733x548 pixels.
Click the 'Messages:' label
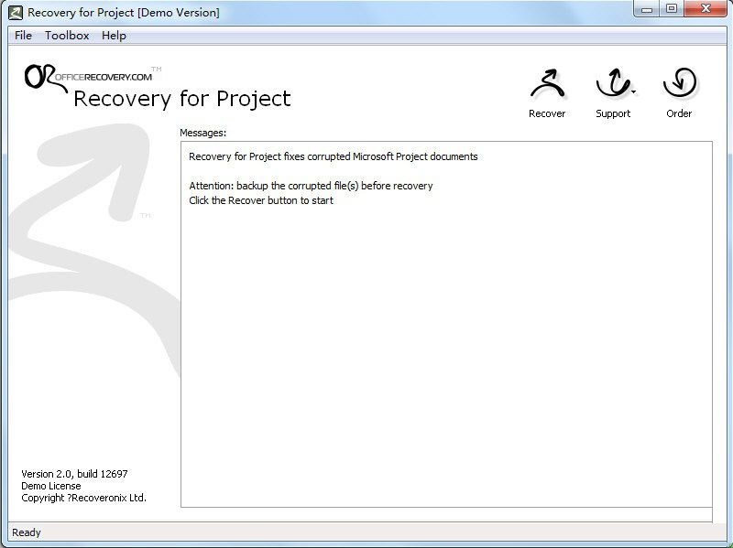point(202,133)
